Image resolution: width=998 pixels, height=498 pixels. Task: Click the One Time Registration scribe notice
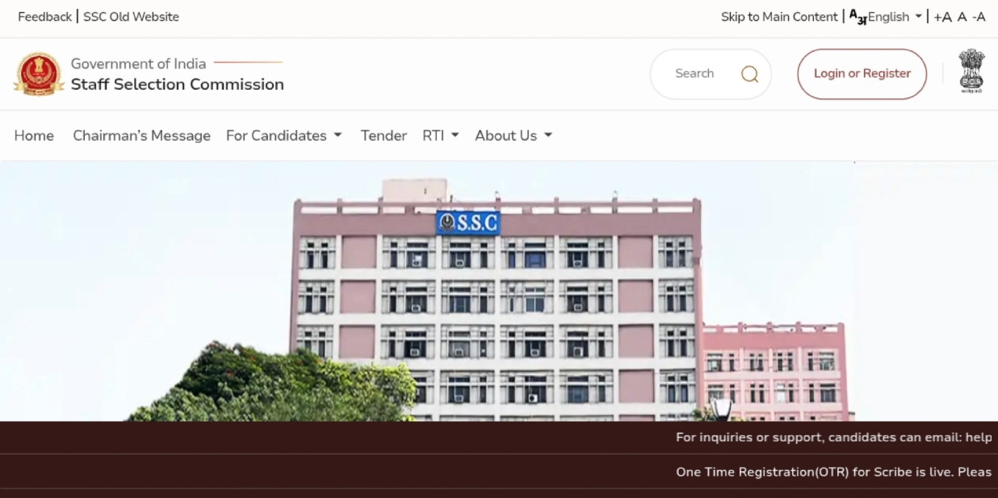(834, 472)
